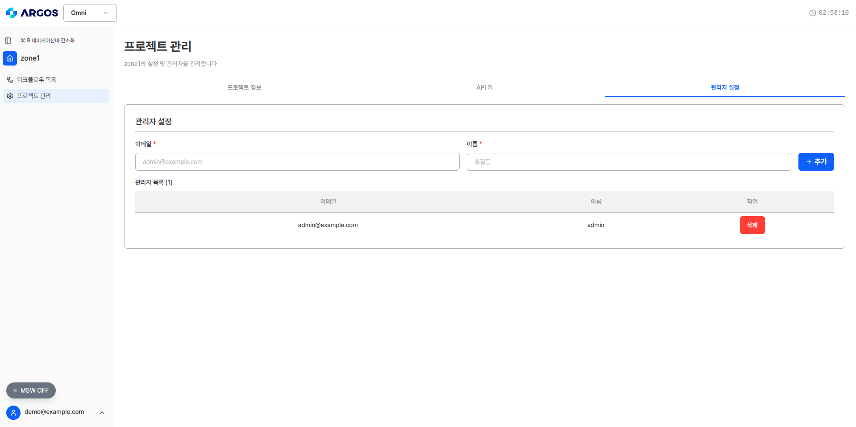The height and width of the screenshot is (427, 856).
Task: Click the session timer clock icon
Action: tap(813, 13)
